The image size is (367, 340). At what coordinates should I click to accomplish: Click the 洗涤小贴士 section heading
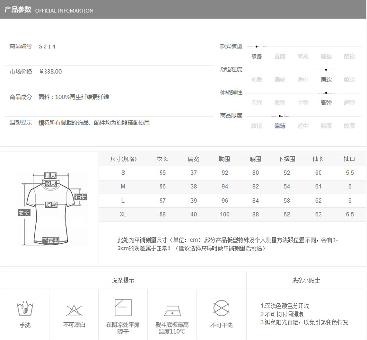pos(306,280)
